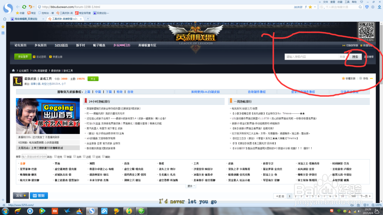Click the yellow star favorite icon in address bar
383x215 pixels.
(x=310, y=7)
